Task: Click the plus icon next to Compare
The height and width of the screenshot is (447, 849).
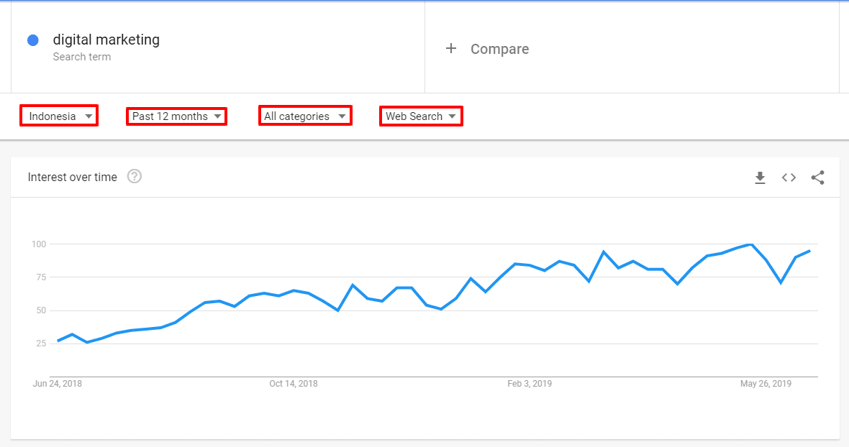Action: coord(451,48)
